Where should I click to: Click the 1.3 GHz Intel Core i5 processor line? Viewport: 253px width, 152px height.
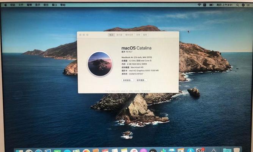[x=136, y=61]
